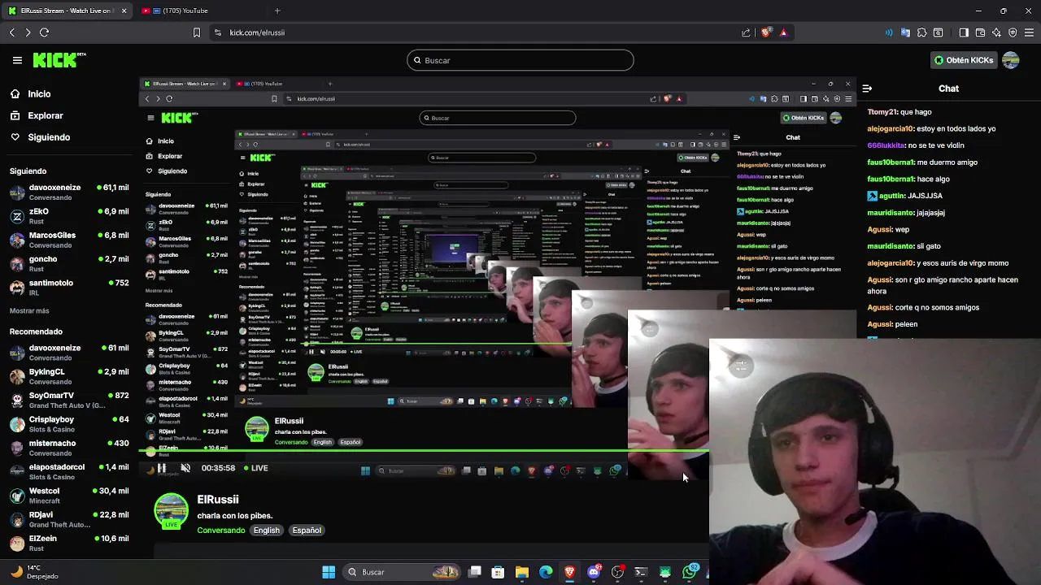Image resolution: width=1041 pixels, height=585 pixels.
Task: Expand followed channels with Mostrar más
Action: [29, 310]
